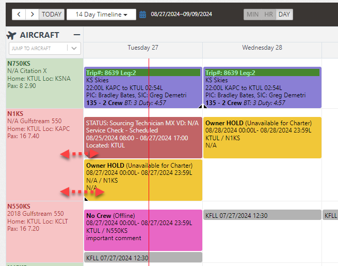
Task: Click the airplane icon beside AIRCRAFT
Action: [12, 35]
